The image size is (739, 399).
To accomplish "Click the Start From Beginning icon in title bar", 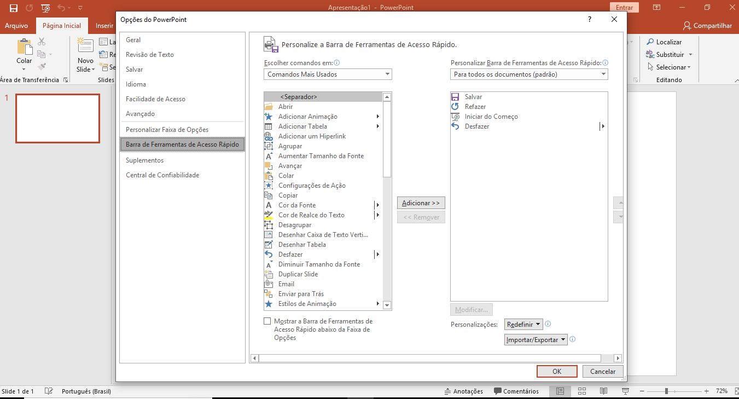I will [x=46, y=8].
